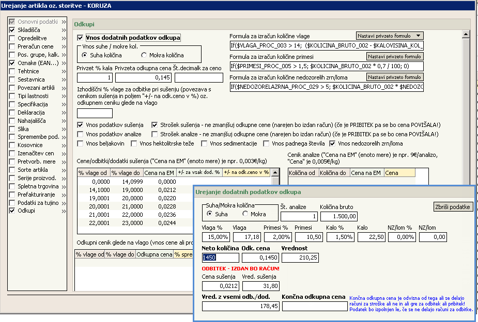Image resolution: width=478 pixels, height=322 pixels.
Task: Open the Sorte artikla section
Action: [x=33, y=170]
